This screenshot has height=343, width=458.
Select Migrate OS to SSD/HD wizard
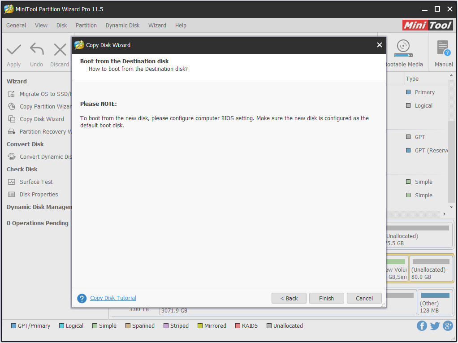40,94
